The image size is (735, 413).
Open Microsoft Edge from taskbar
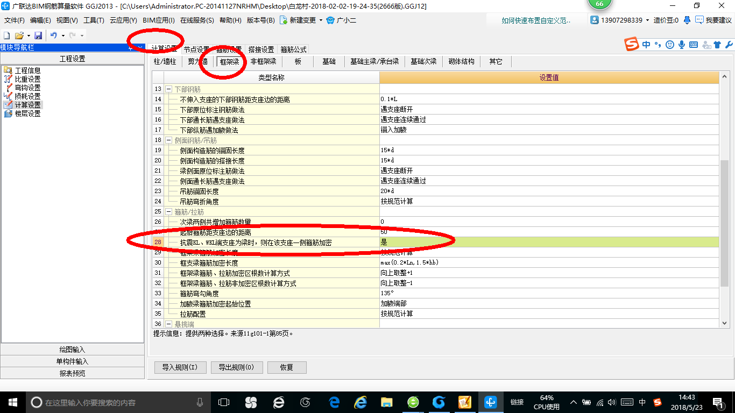(x=334, y=402)
